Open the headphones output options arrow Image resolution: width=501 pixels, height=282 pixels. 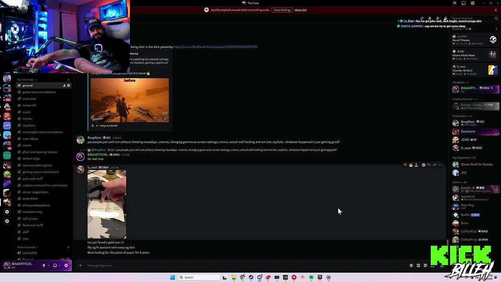click(60, 266)
